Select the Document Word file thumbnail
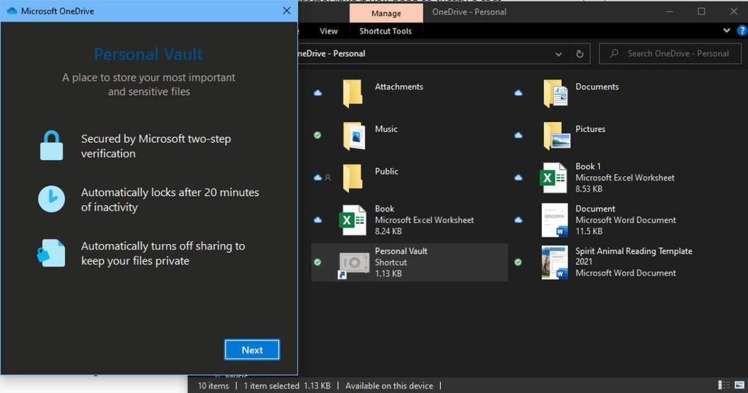748x393 pixels. pyautogui.click(x=555, y=220)
